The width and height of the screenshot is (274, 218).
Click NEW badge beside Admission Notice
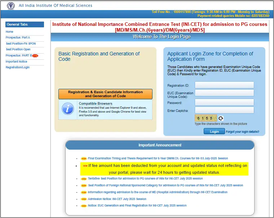[84, 199]
